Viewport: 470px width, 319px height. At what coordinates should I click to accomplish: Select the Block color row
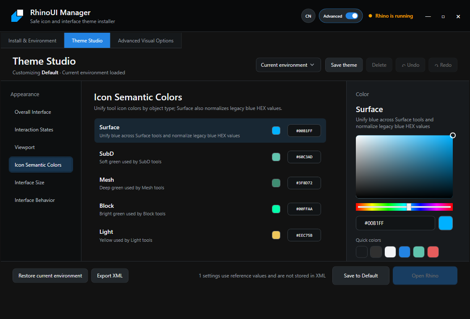coord(210,209)
